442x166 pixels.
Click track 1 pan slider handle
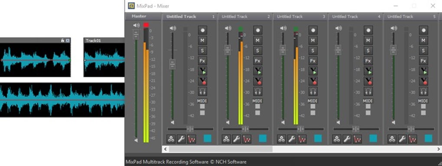(x=190, y=129)
